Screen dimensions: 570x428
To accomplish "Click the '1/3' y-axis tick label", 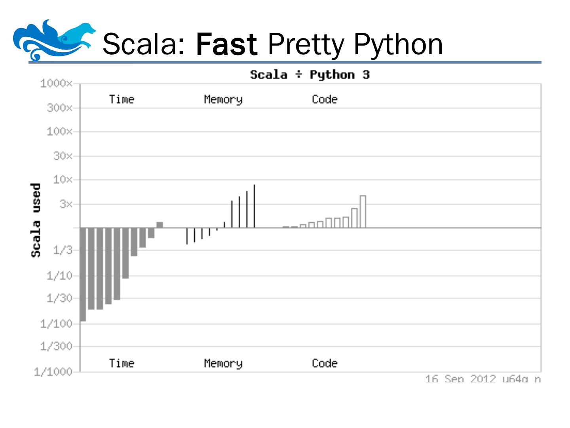I will [x=63, y=250].
